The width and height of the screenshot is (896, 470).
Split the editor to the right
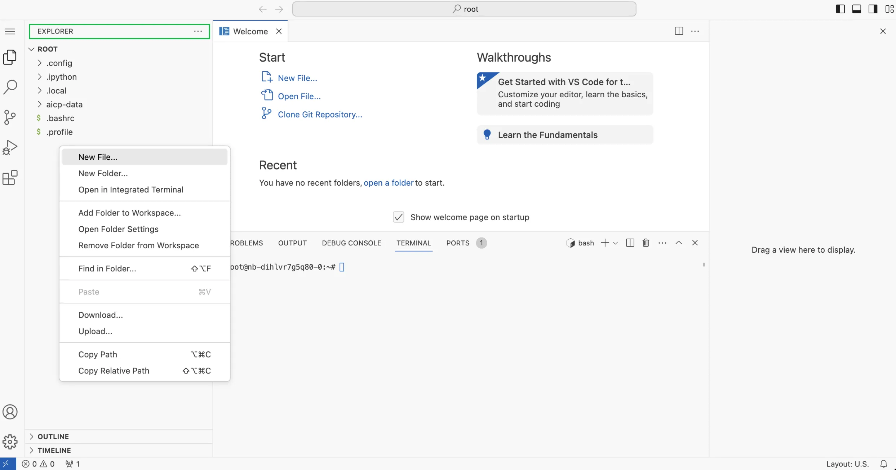[x=679, y=31]
